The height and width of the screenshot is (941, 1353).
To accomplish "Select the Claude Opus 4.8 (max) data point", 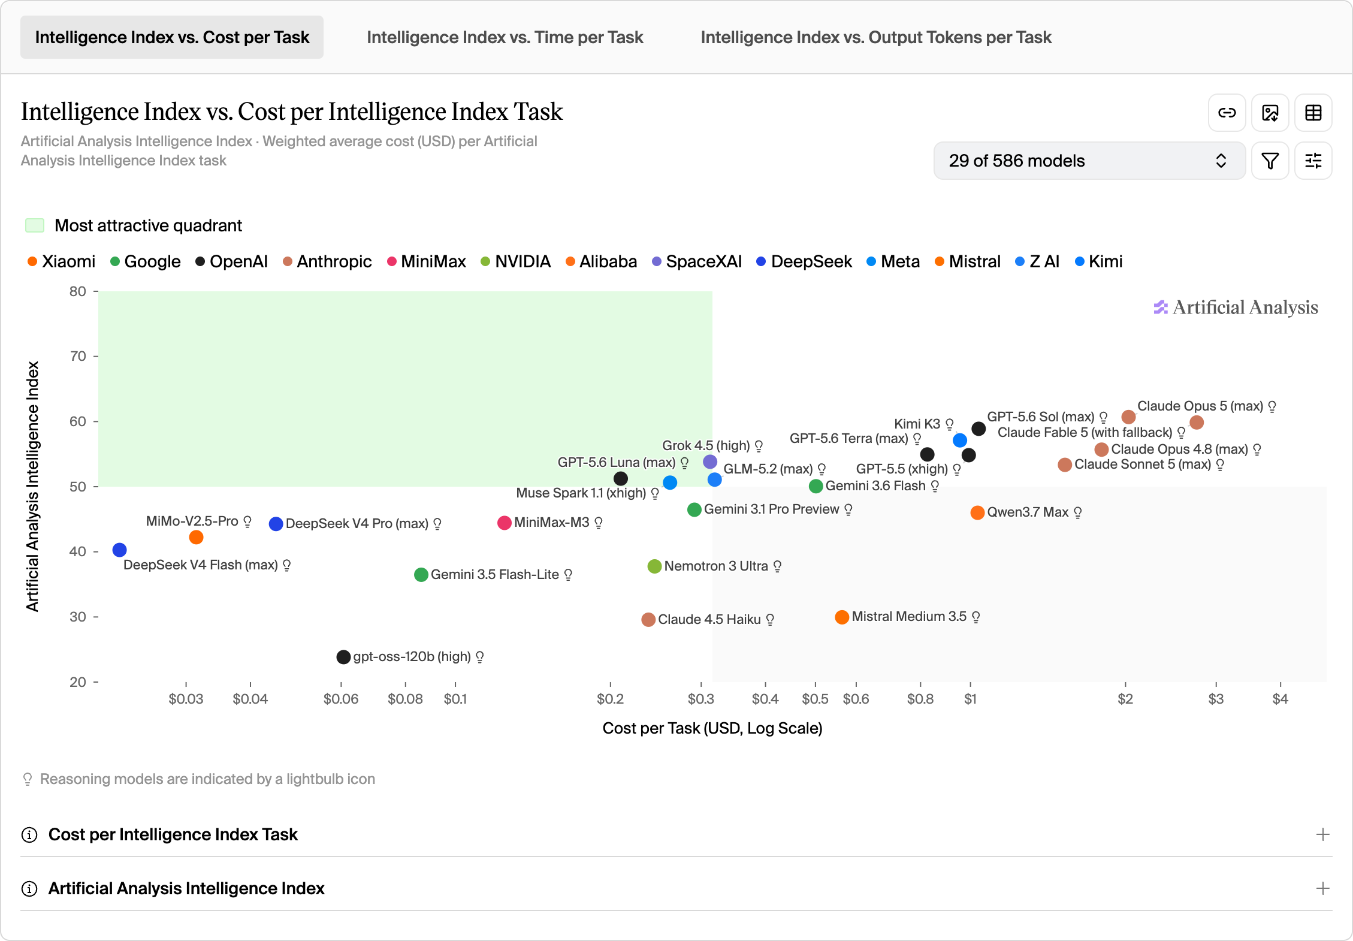I will click(x=1101, y=450).
